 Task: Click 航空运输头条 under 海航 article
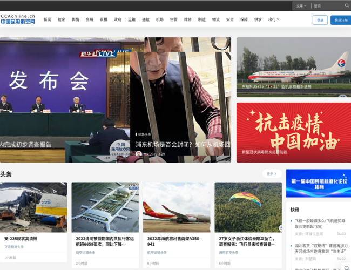157,252
